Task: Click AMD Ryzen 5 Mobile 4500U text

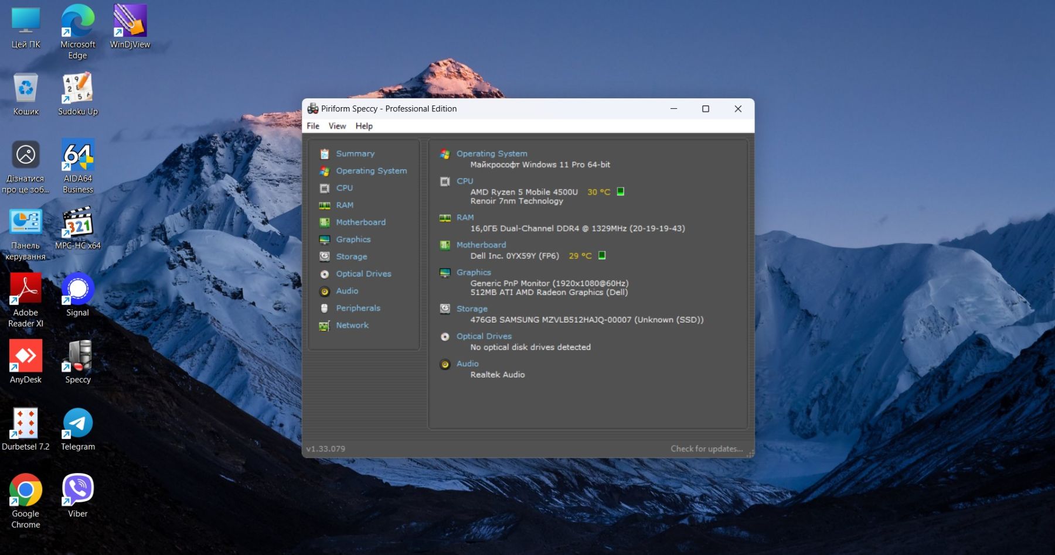Action: click(524, 192)
